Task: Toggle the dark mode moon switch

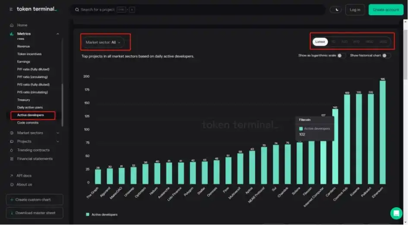Action: click(335, 10)
